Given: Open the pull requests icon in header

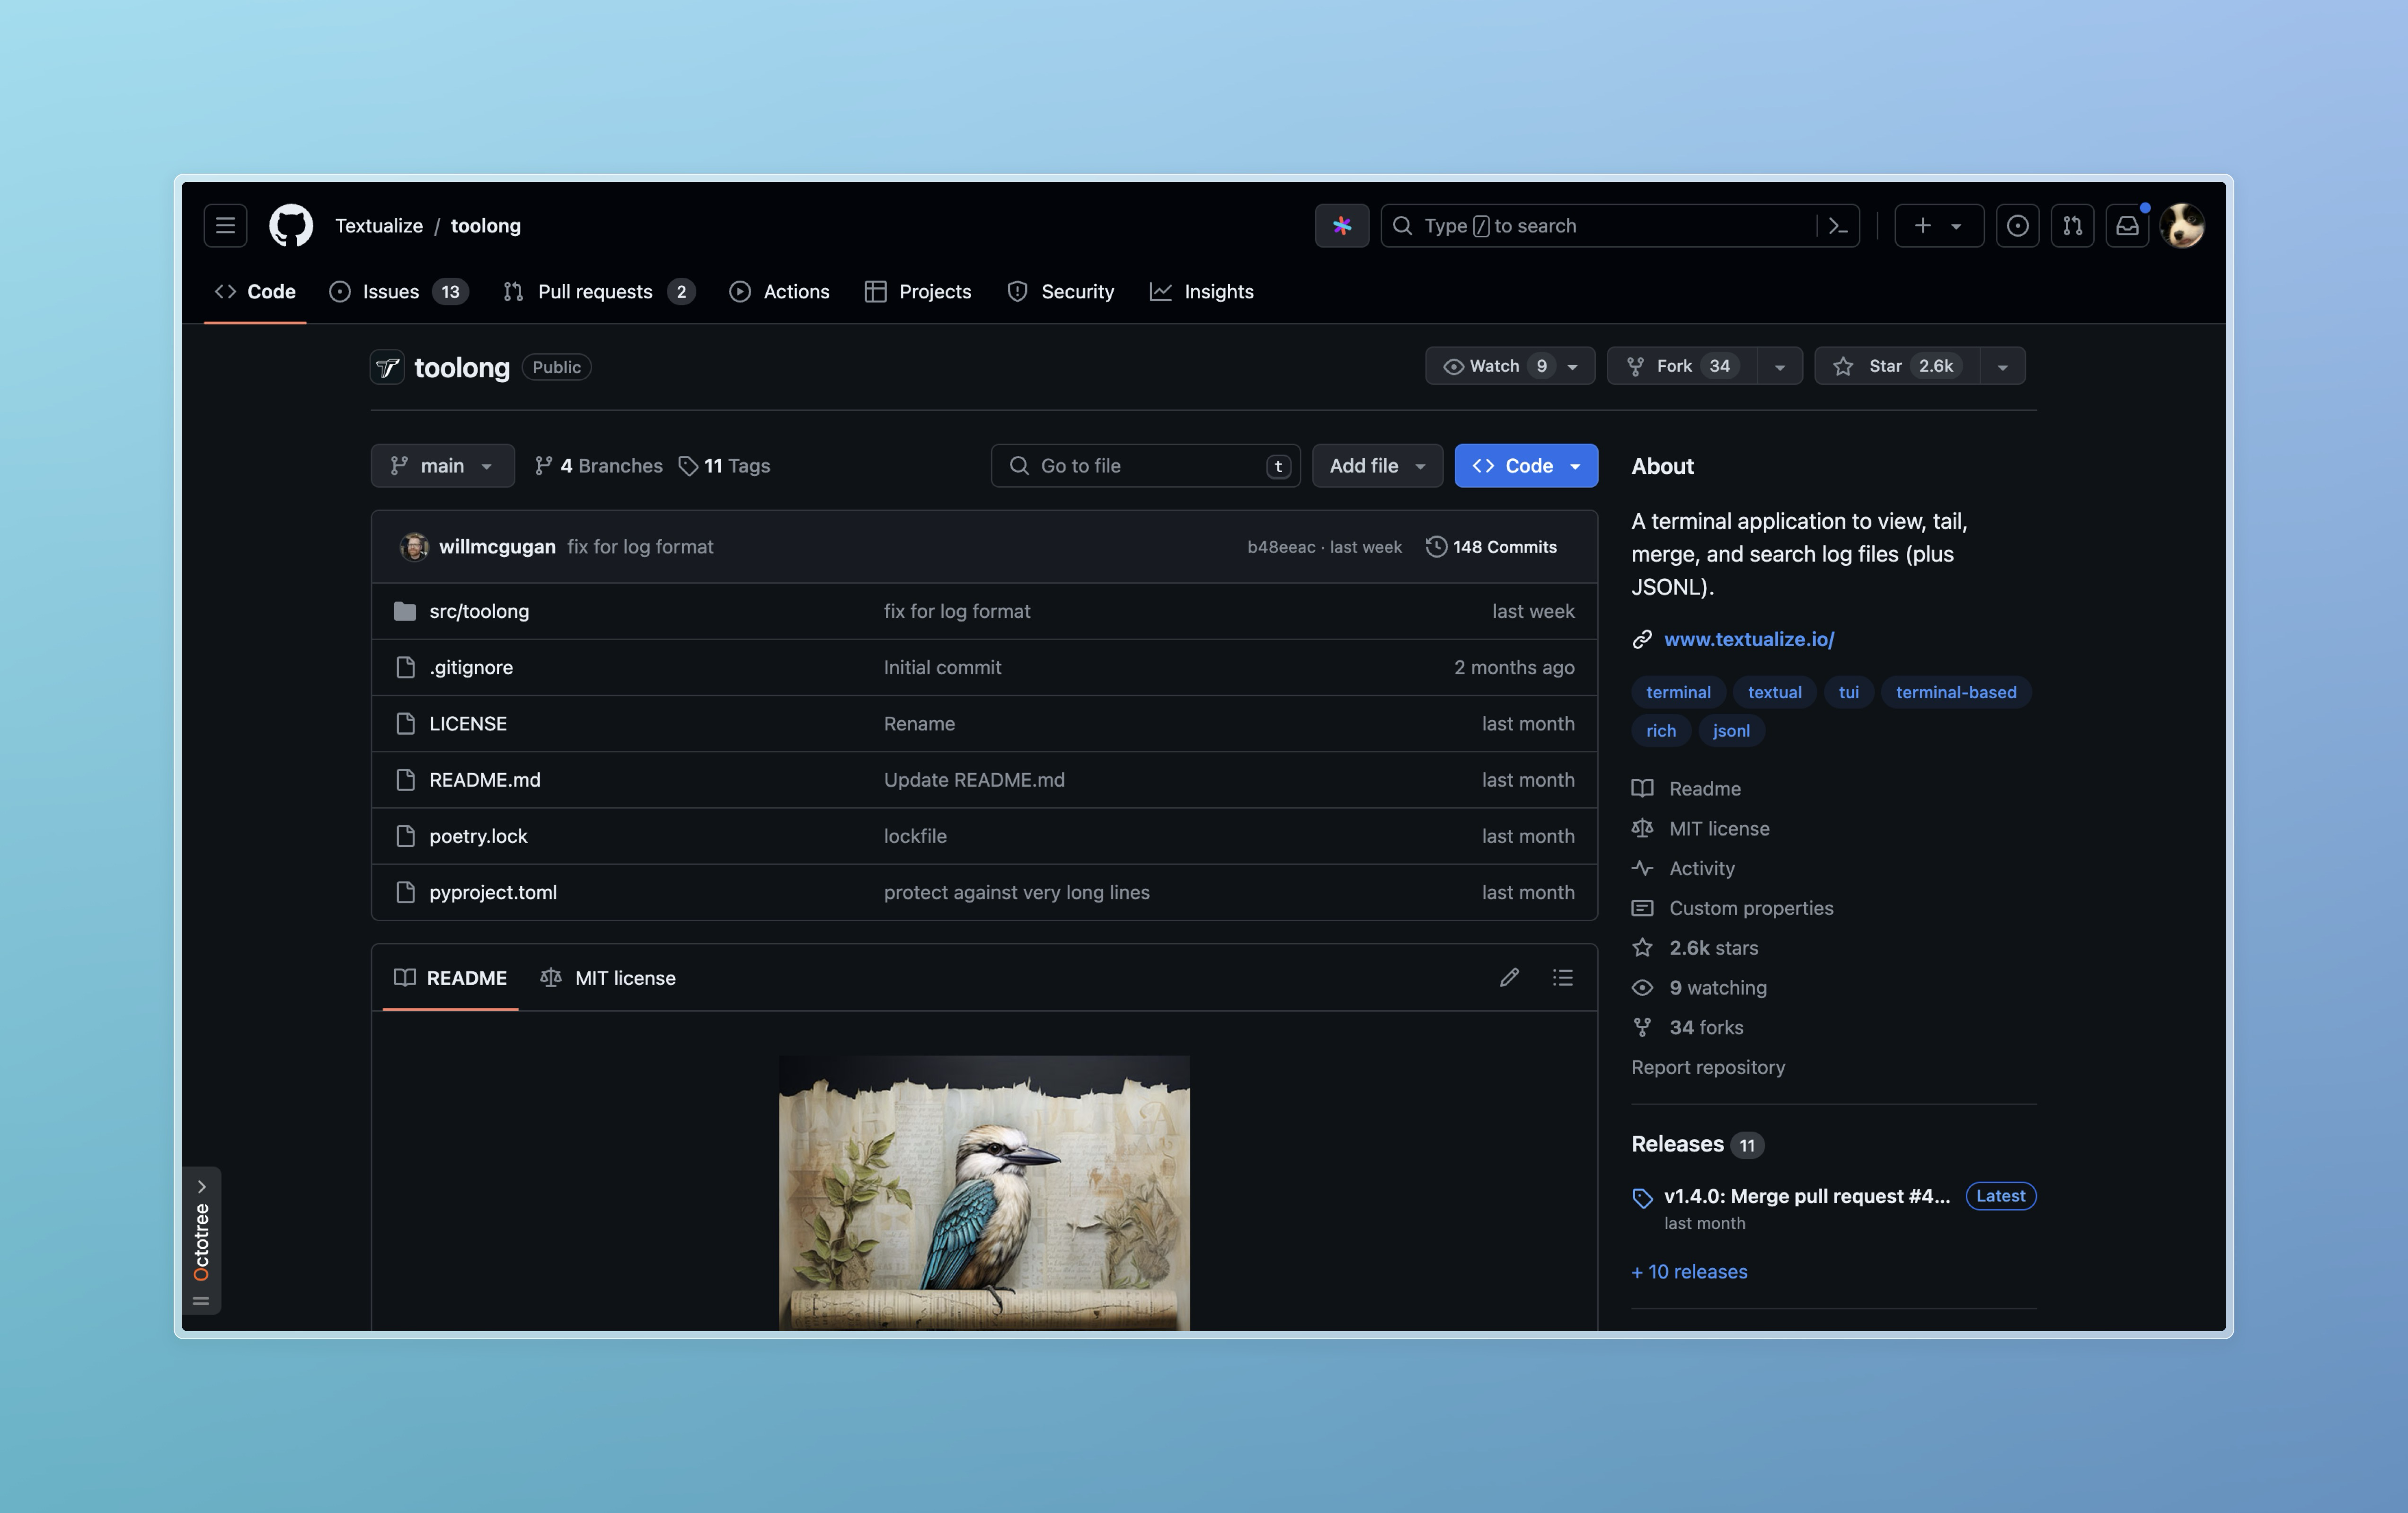Looking at the screenshot, I should [2072, 226].
